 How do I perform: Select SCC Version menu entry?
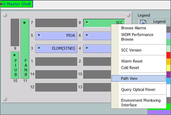coord(131,50)
